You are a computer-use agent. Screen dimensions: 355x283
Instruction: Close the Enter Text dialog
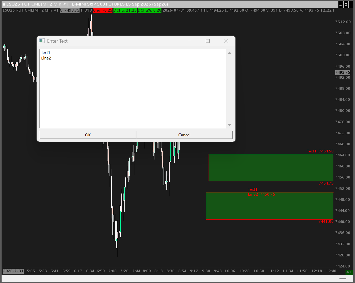pos(226,41)
